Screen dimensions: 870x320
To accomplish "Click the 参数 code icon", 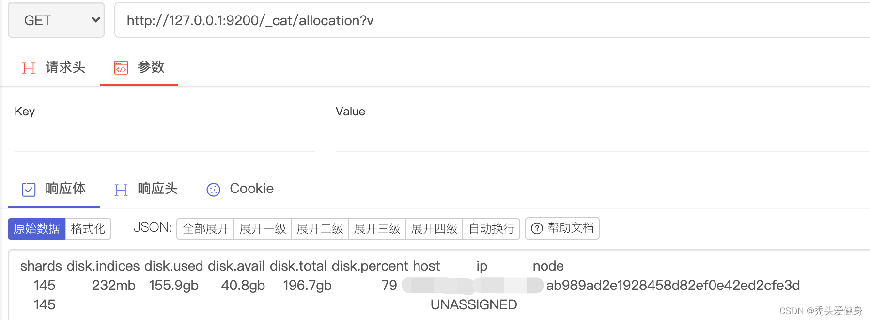I will [x=121, y=68].
